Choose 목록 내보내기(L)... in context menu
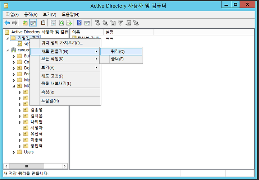This screenshot has width=259, height=180. tap(65, 84)
